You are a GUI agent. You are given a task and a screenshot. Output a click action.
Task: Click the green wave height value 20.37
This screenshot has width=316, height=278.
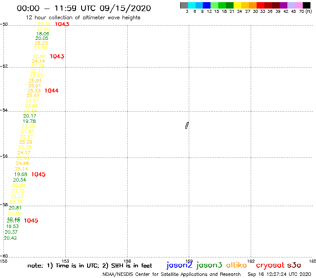(11, 232)
